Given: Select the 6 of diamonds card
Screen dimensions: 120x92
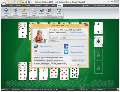Looking at the screenshot, I should pyautogui.click(x=23, y=74).
